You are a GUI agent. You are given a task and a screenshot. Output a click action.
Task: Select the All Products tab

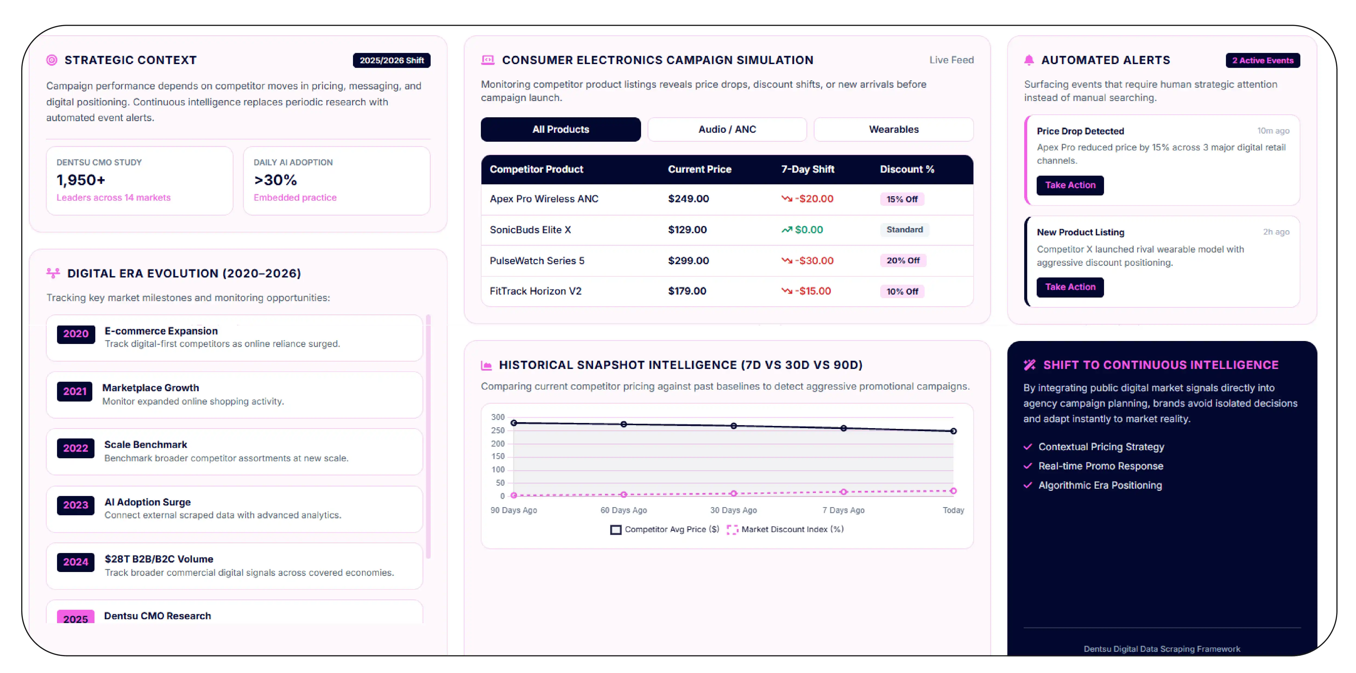561,129
